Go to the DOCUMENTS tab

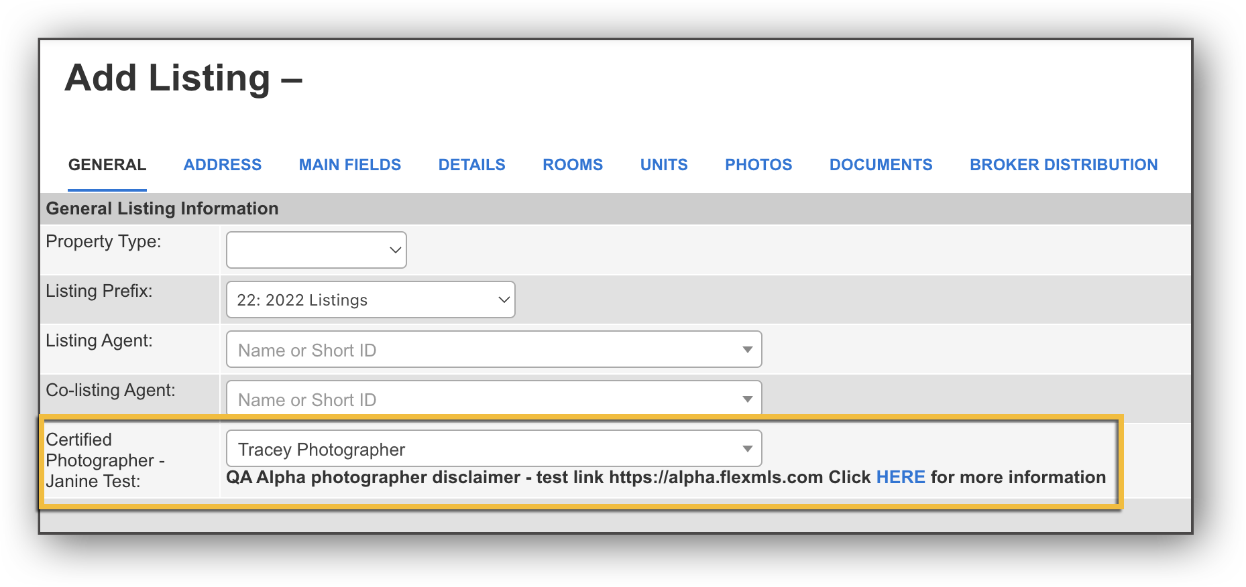(881, 165)
